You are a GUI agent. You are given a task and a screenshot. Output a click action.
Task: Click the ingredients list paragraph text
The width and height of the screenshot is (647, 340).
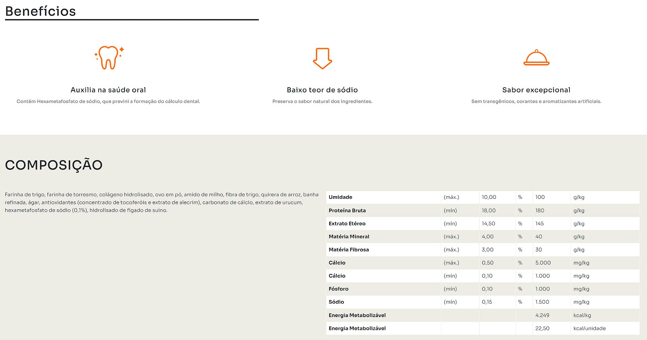click(x=162, y=202)
